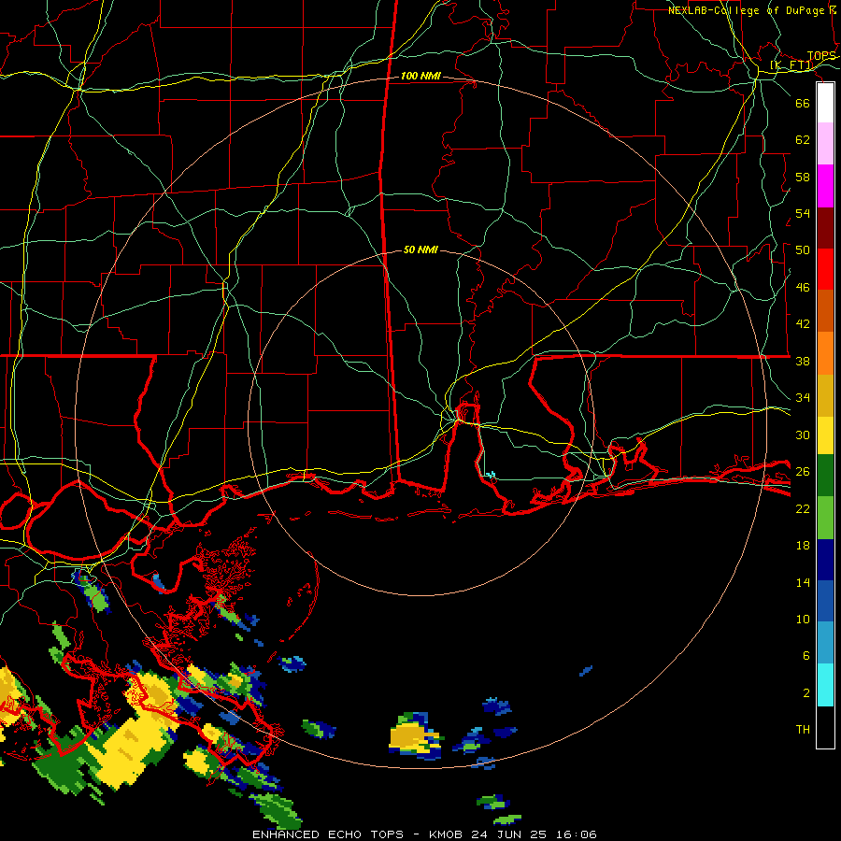Click the 14 legend value
This screenshot has width=841, height=841.
pos(803,582)
